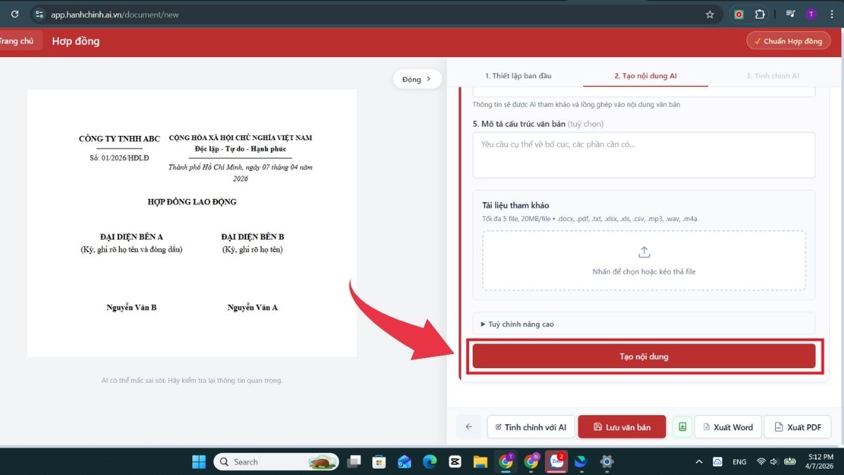Open File Explorer from the taskbar
This screenshot has width=844, height=475.
480,462
